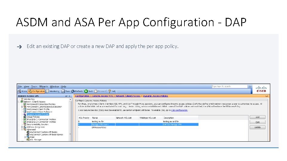Click the Network (Client) Access node icon
Screen dimensions: 287x161
pyautogui.click(x=22, y=102)
